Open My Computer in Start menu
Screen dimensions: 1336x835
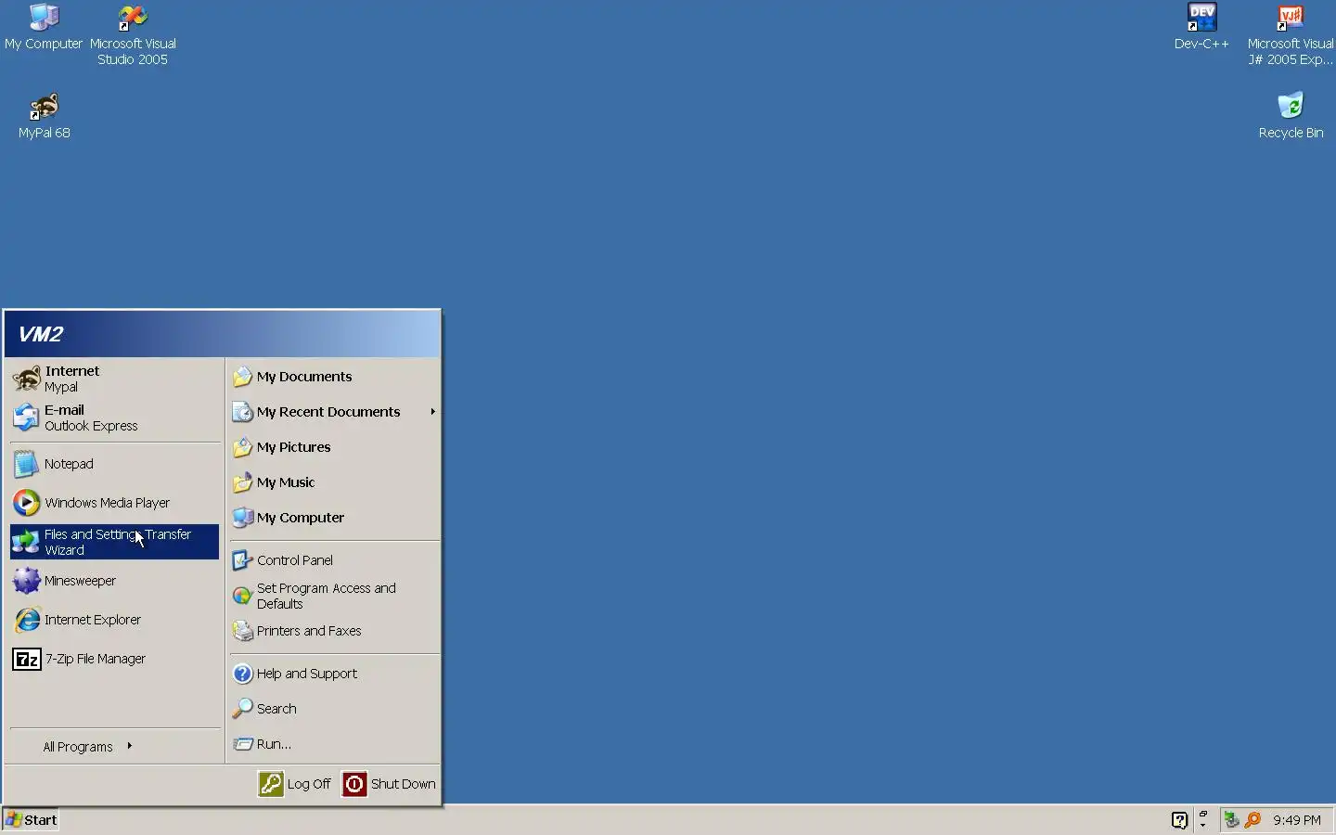[x=335, y=518]
